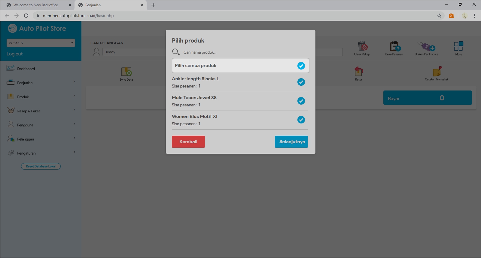The image size is (481, 258).
Task: Toggle the Pilih semua produk checkbox
Action: pos(301,66)
